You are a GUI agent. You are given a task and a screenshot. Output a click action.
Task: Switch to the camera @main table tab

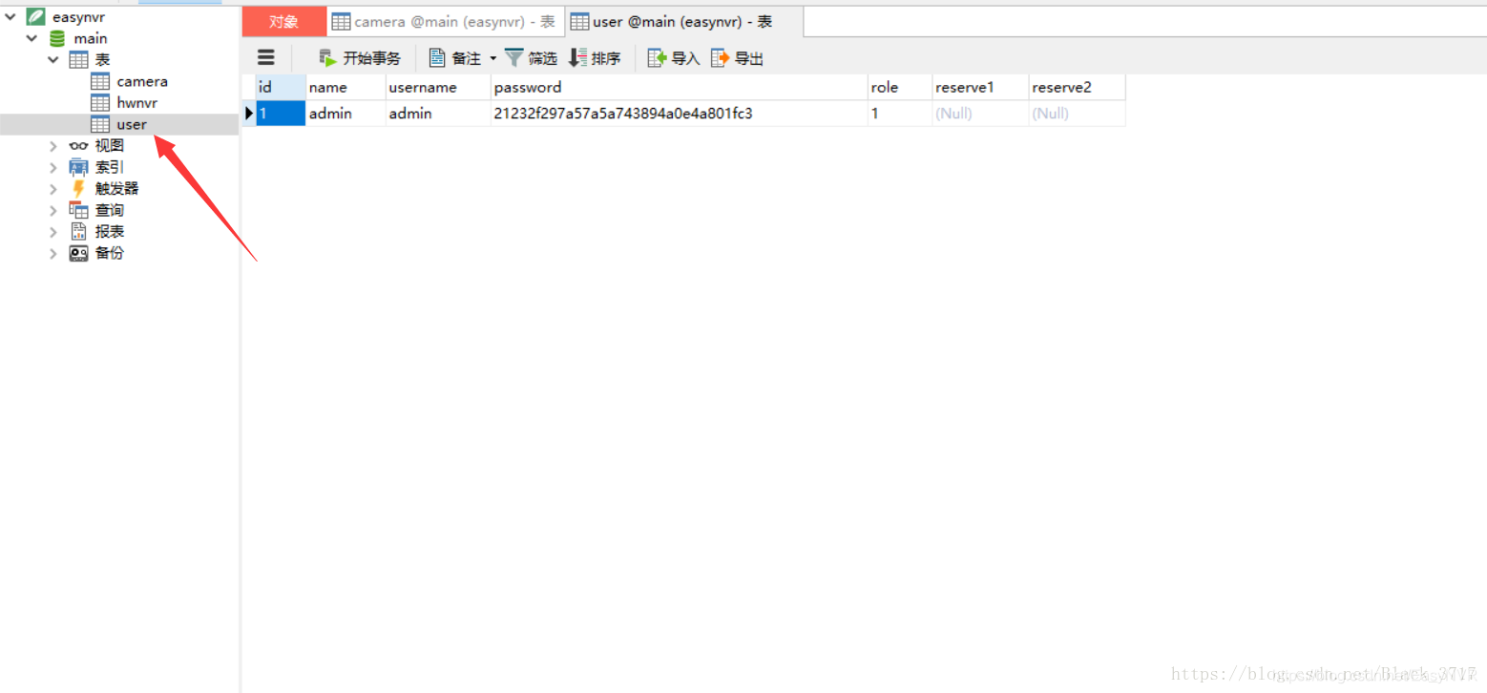pos(446,21)
